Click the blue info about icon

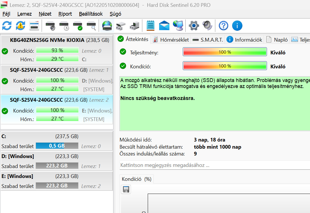(237, 26)
